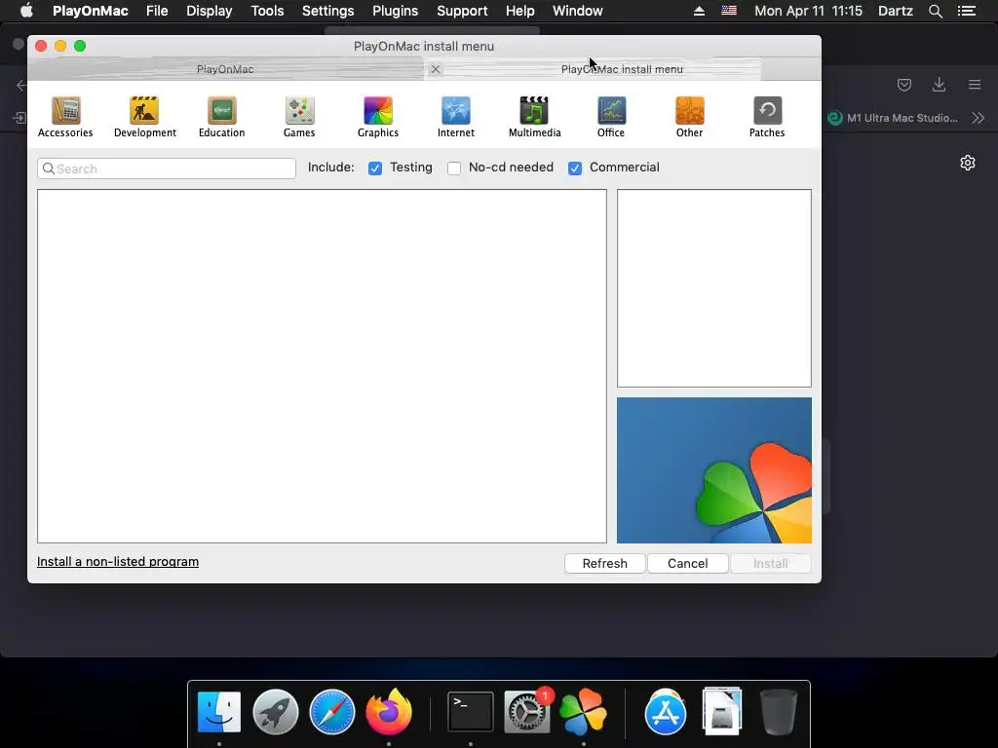Browse the Games category
Image resolution: width=998 pixels, height=748 pixels.
point(299,117)
